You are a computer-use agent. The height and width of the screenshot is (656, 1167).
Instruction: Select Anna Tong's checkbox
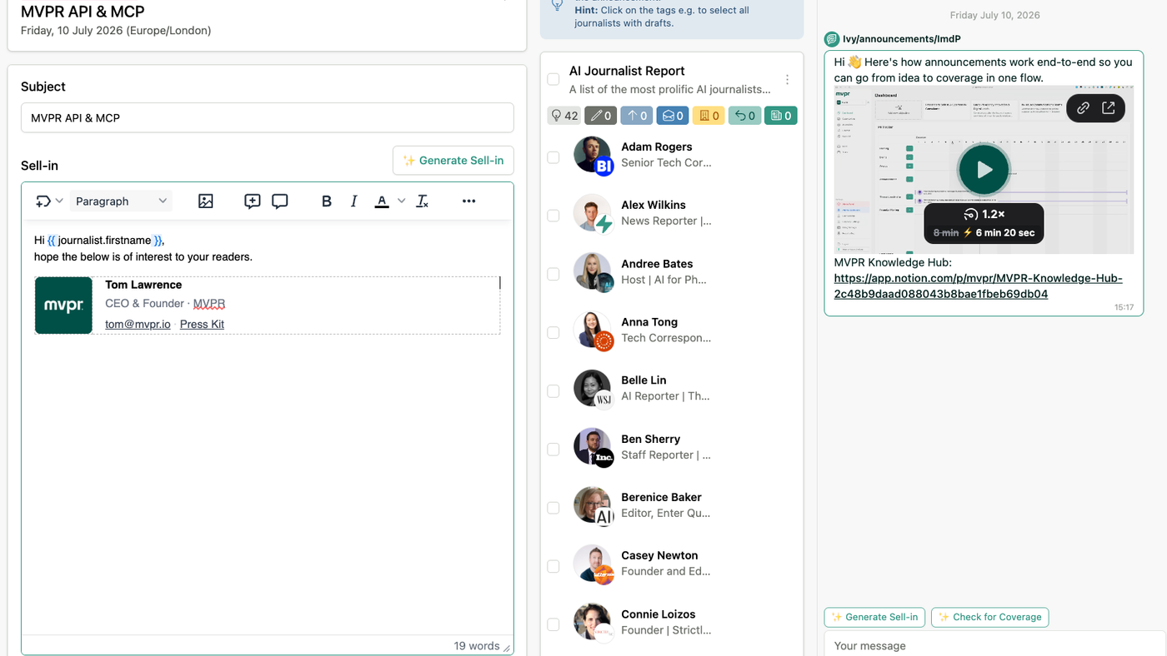[553, 332]
